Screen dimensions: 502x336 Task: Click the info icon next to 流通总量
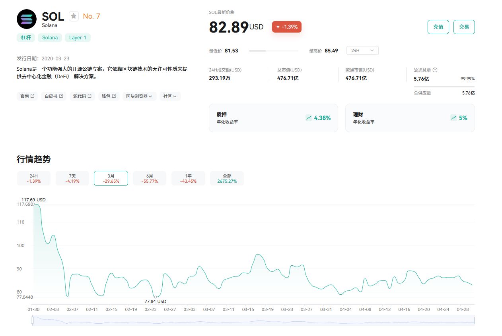point(435,70)
